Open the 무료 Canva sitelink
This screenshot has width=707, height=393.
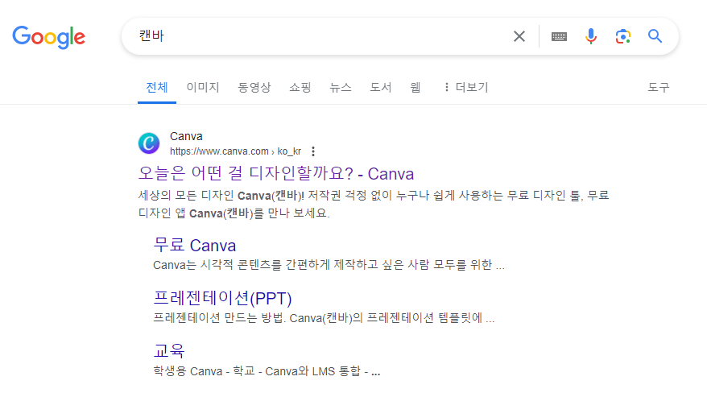[x=194, y=246]
